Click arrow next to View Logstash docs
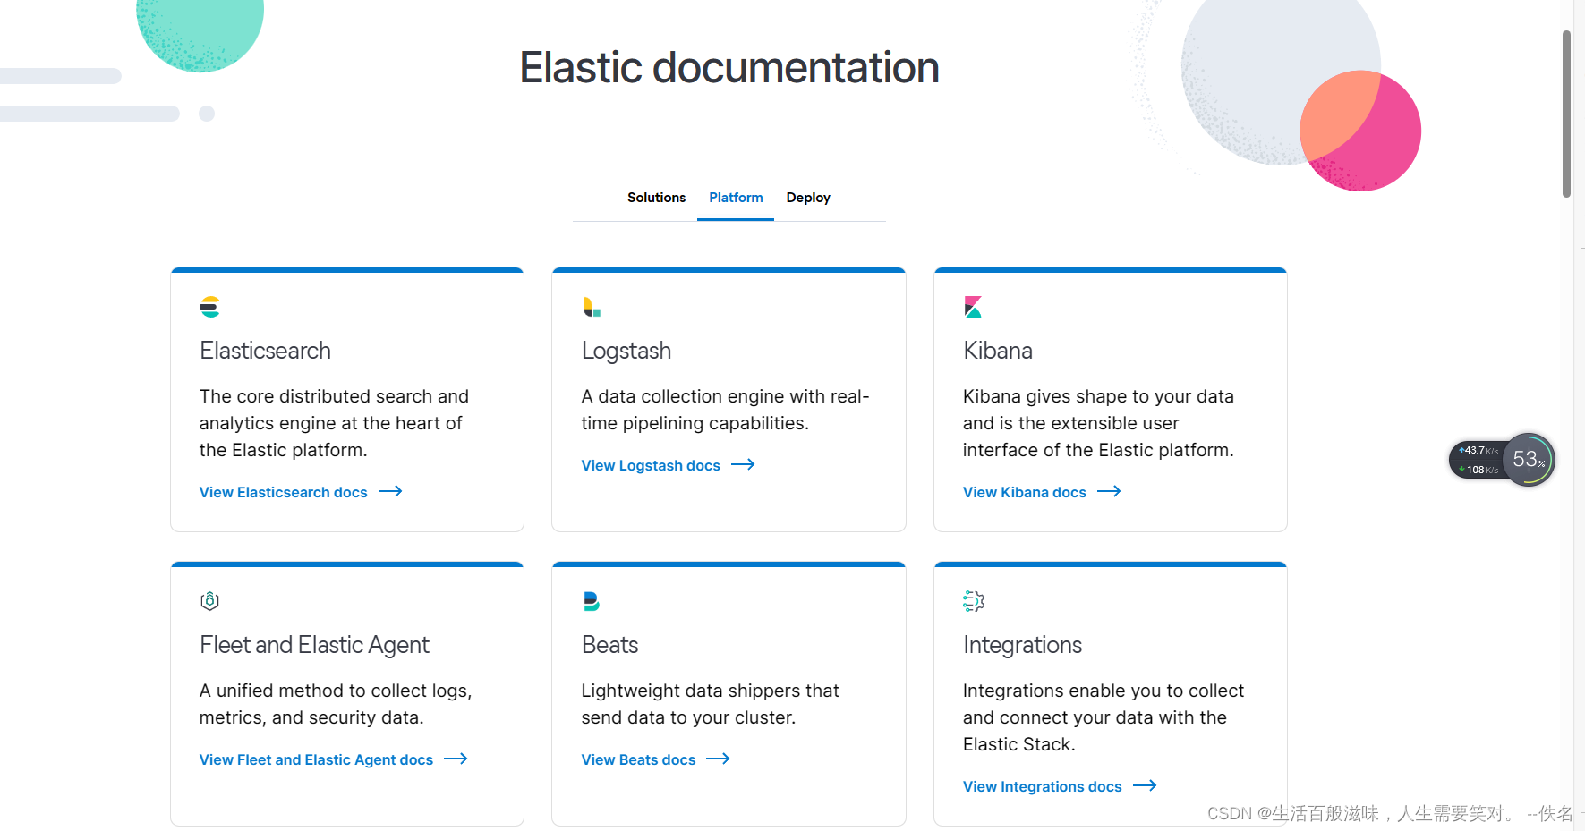 point(743,464)
